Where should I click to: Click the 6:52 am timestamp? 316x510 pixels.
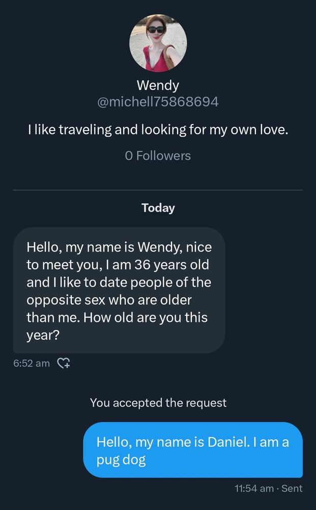tap(32, 363)
